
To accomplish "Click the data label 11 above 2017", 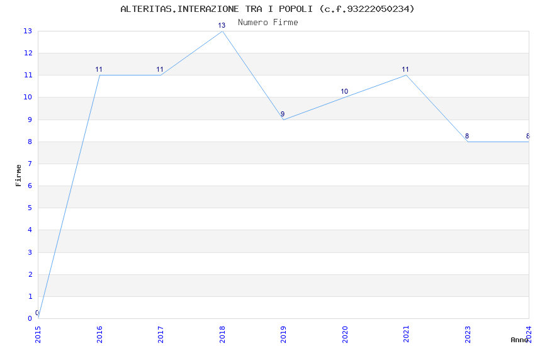I will (x=160, y=70).
